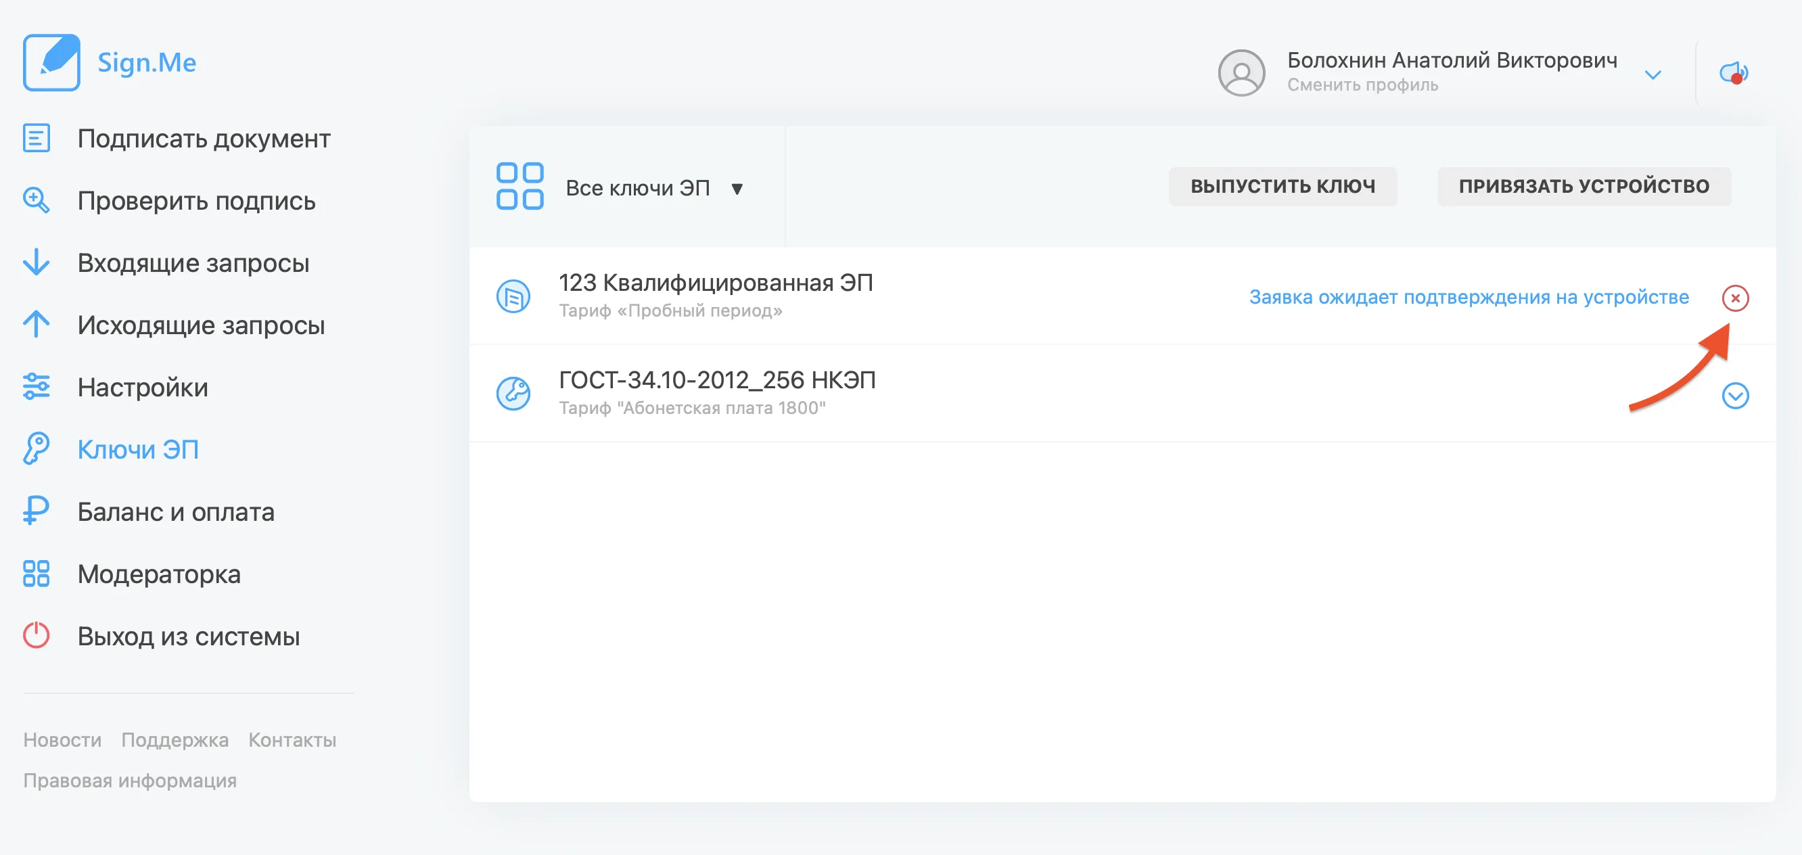Click the name Болохнин Анатолий Викторович

tap(1452, 60)
